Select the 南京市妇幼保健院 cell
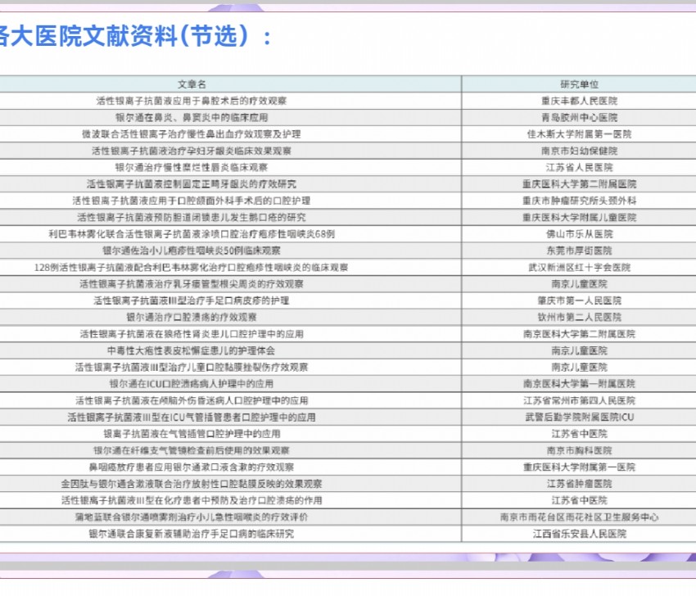Screen dimensions: 696x596 579,151
